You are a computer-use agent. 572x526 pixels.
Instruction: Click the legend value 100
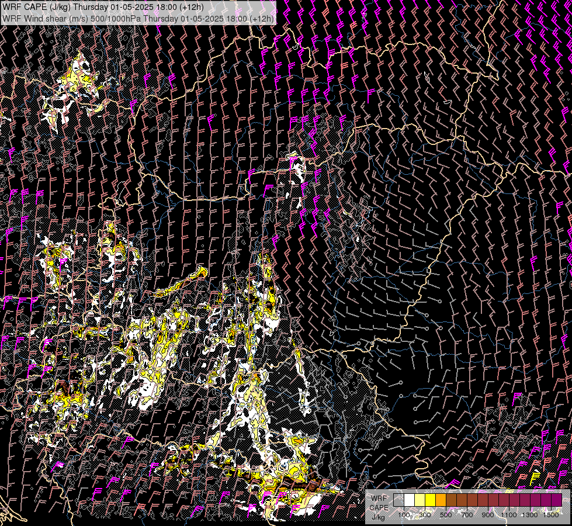404,515
